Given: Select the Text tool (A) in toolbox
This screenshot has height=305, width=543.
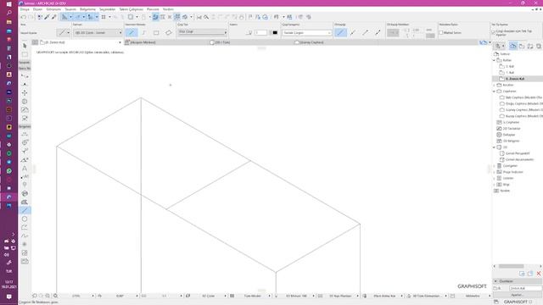Looking at the screenshot, I should (x=25, y=169).
